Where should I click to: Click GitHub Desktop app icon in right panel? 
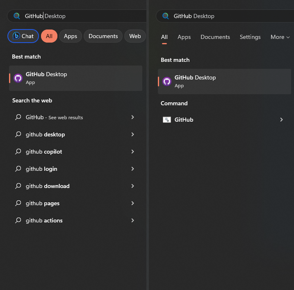tap(167, 82)
